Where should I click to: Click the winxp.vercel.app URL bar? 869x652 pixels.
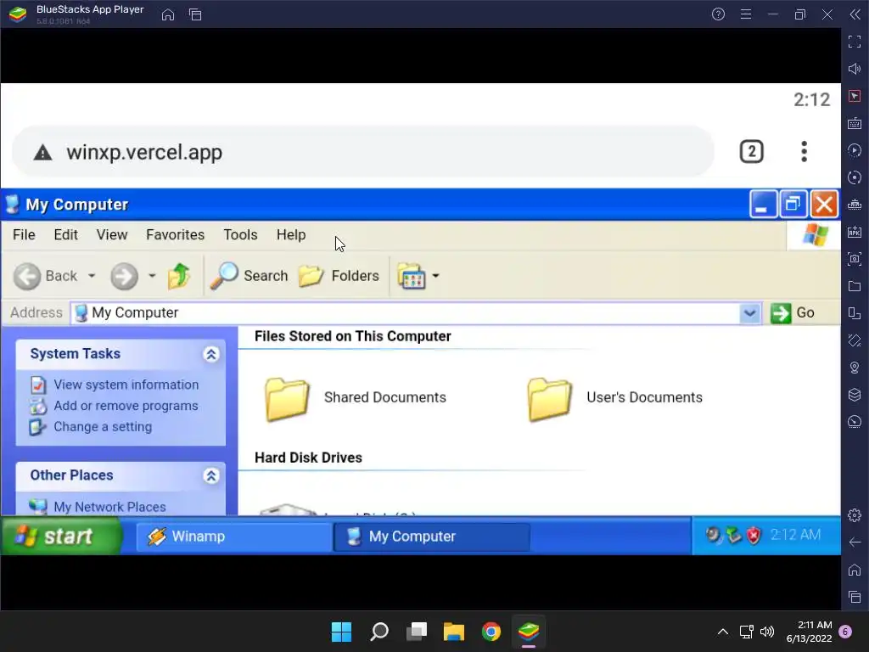[363, 152]
